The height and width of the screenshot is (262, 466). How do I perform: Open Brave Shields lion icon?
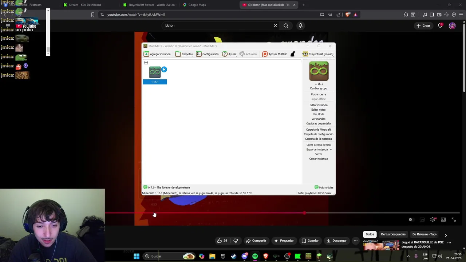(348, 15)
